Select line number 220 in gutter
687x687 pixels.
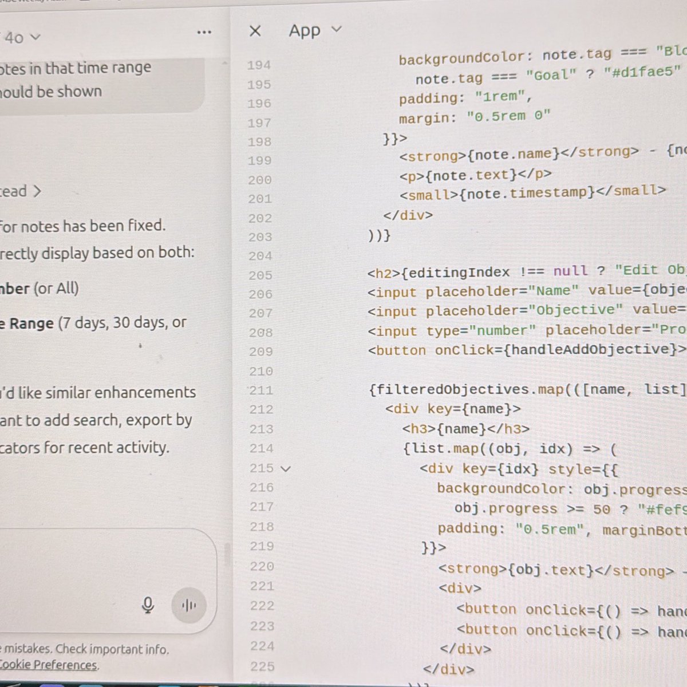[262, 566]
